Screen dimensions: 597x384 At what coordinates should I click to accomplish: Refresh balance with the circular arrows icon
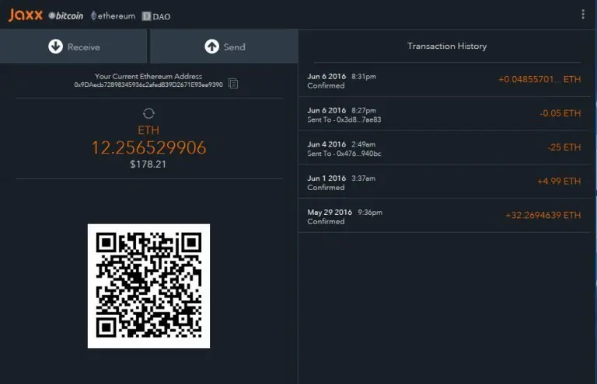click(148, 113)
